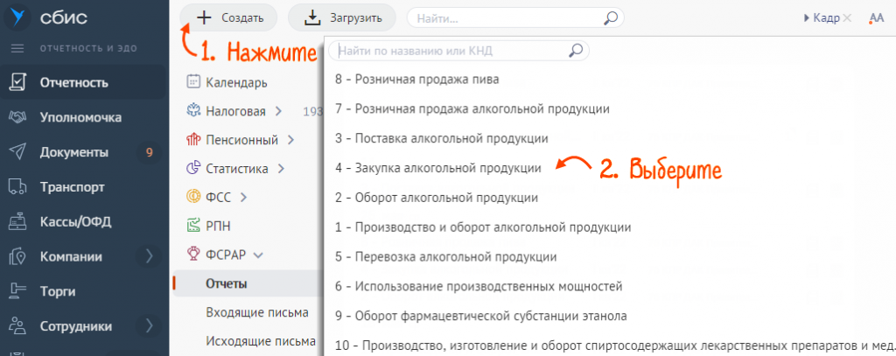Click the Транспорт truck icon
896x356 pixels.
pos(17,187)
